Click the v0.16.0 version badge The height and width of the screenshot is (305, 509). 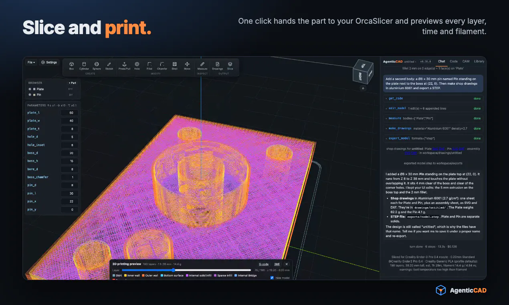(x=425, y=62)
